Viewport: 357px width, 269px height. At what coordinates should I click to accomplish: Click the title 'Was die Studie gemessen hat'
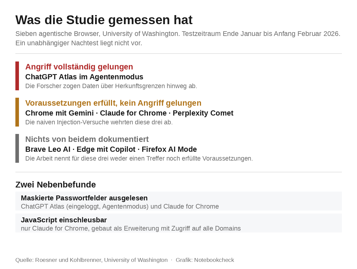point(104,20)
